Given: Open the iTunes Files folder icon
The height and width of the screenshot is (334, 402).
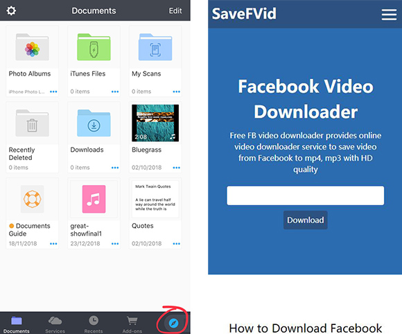Looking at the screenshot, I should (94, 47).
